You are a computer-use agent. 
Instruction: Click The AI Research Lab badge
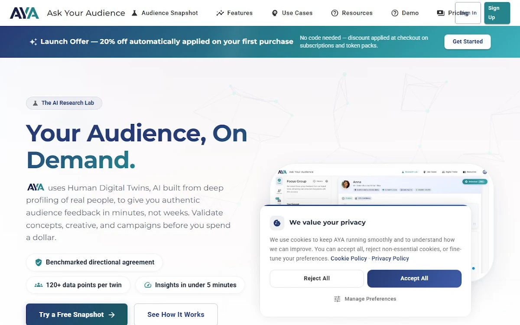[x=64, y=103]
